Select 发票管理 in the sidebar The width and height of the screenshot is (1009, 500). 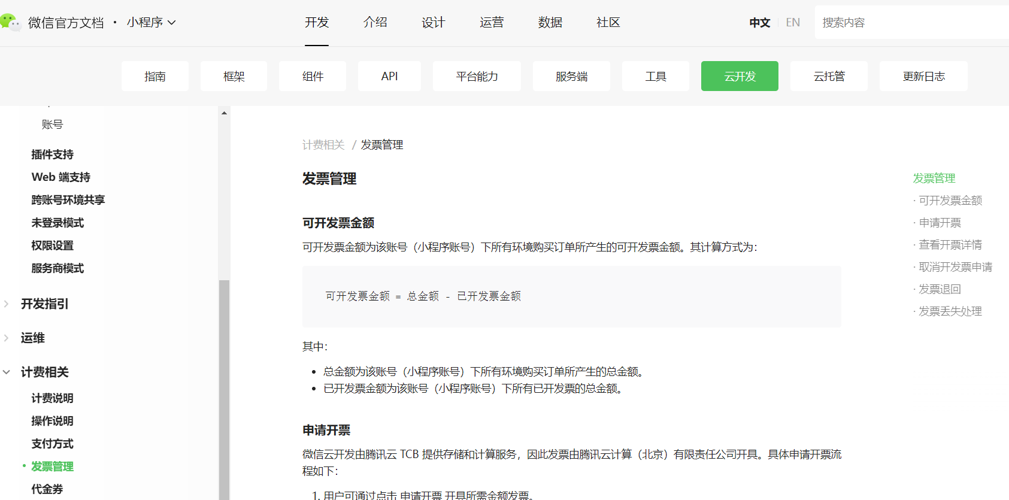point(52,466)
